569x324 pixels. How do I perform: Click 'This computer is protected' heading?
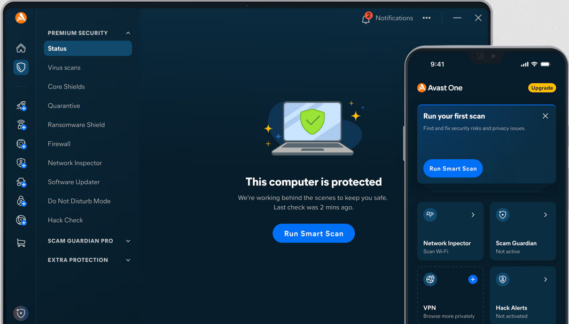[314, 182]
